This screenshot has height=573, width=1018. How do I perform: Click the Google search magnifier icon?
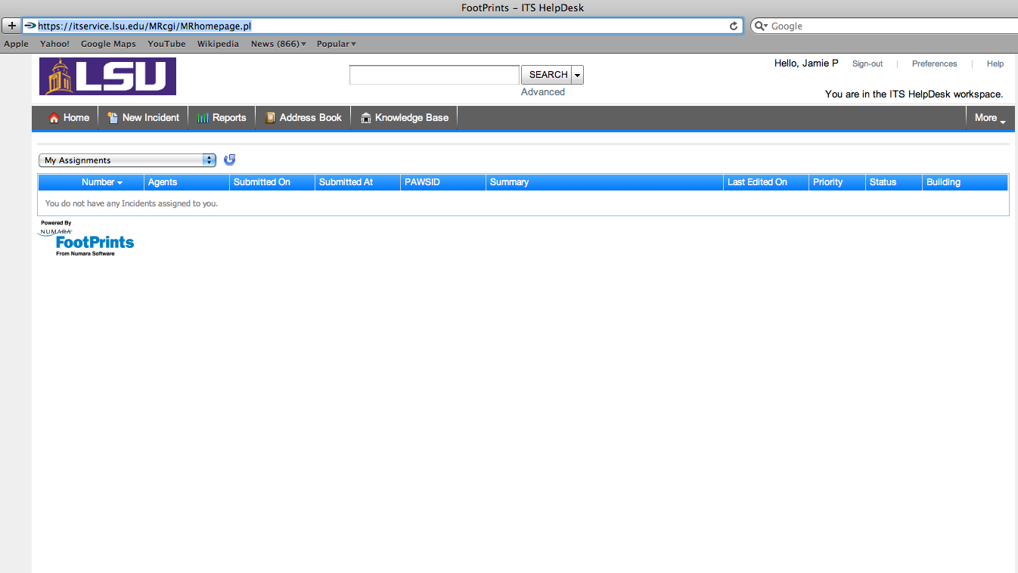[761, 26]
